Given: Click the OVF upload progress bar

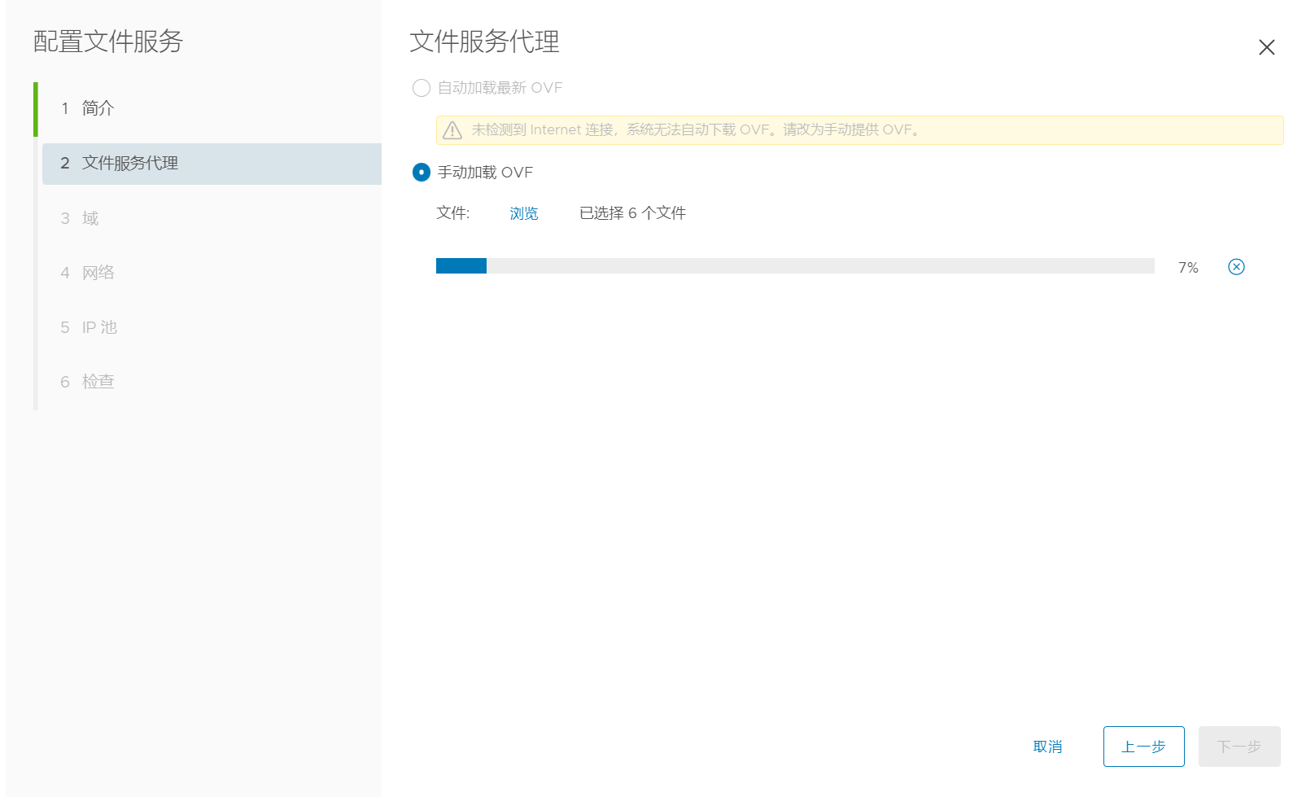Looking at the screenshot, I should click(x=795, y=266).
